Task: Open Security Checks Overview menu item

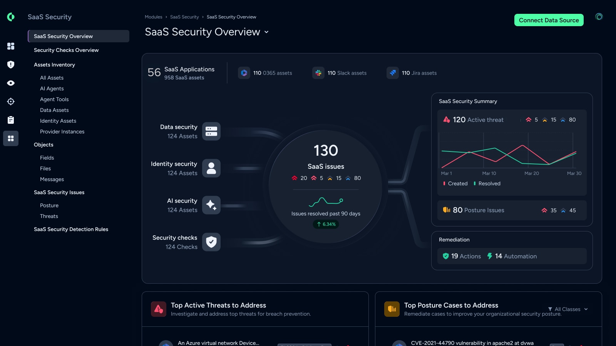Action: coord(66,50)
